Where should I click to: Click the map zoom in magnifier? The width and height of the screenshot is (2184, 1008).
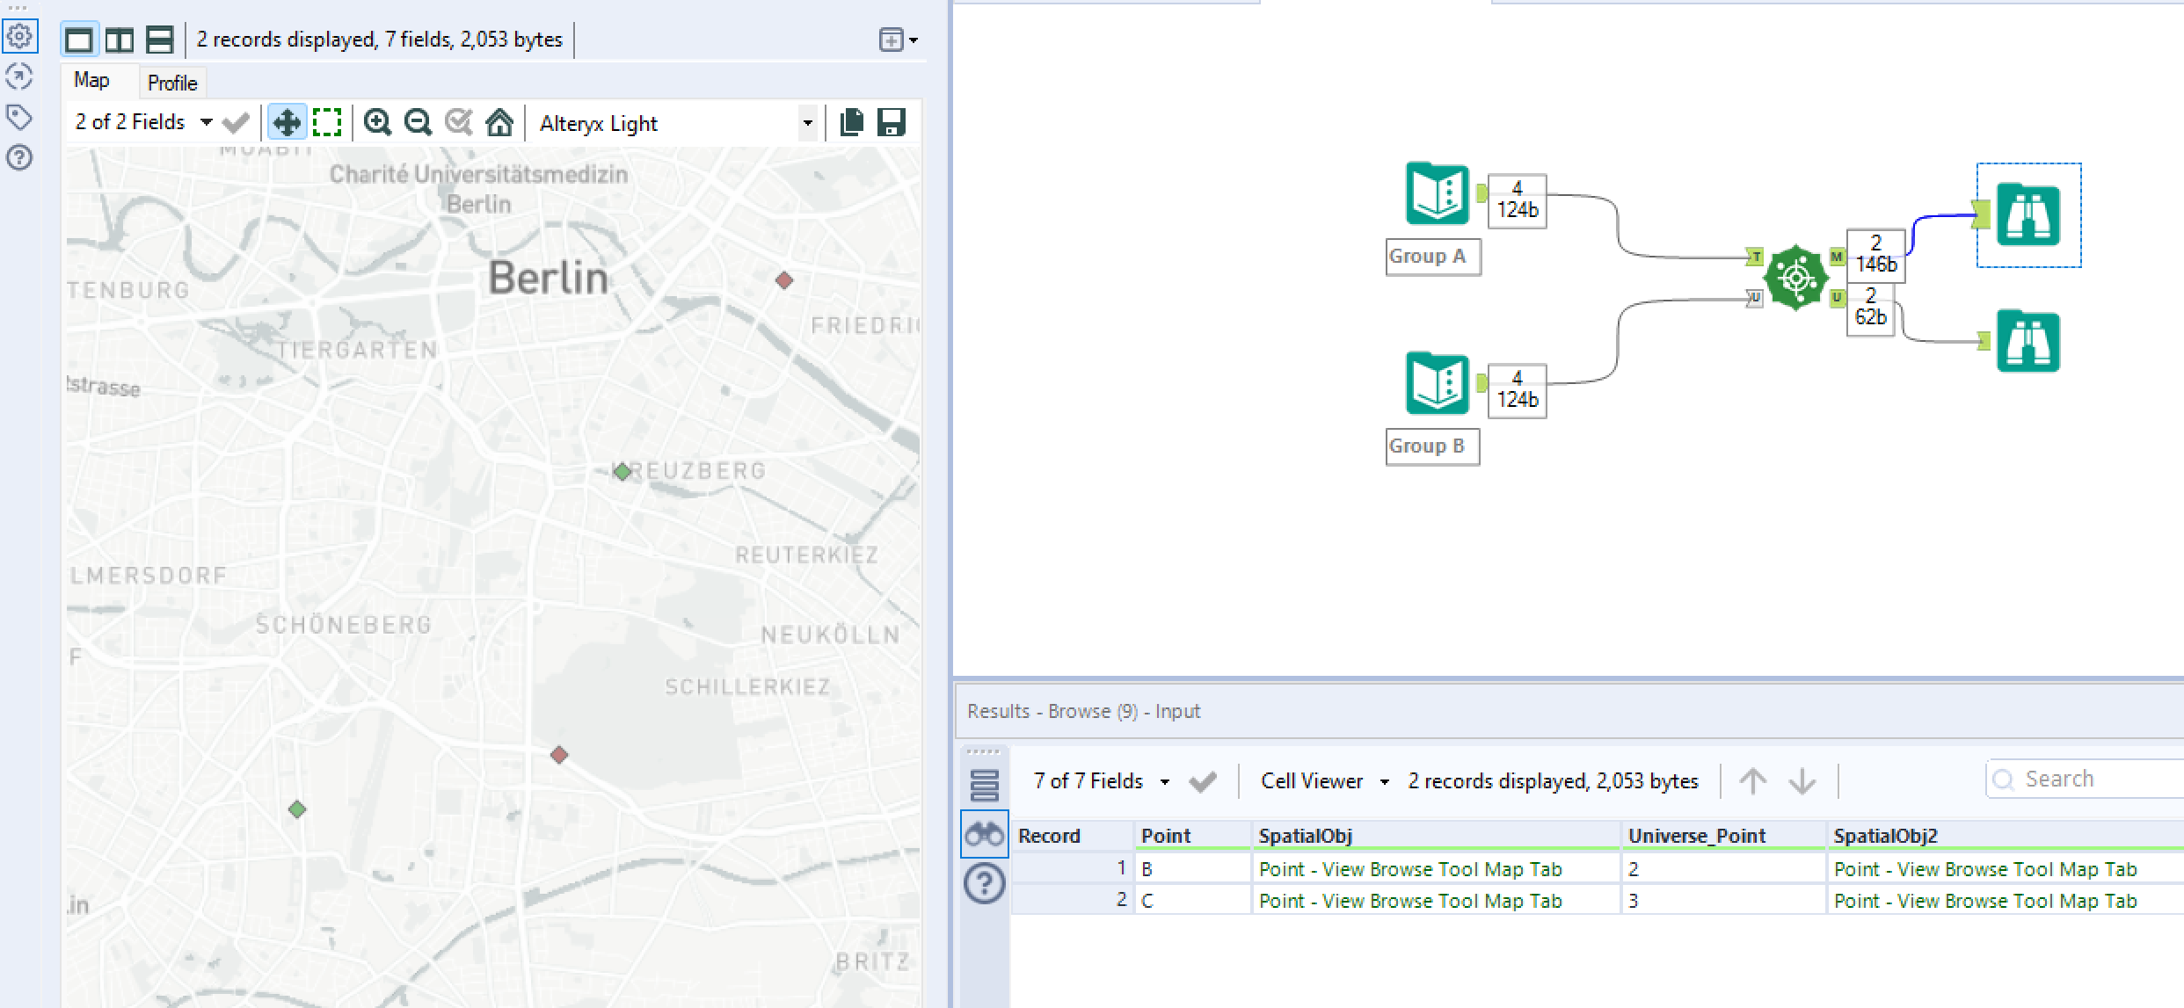[377, 122]
